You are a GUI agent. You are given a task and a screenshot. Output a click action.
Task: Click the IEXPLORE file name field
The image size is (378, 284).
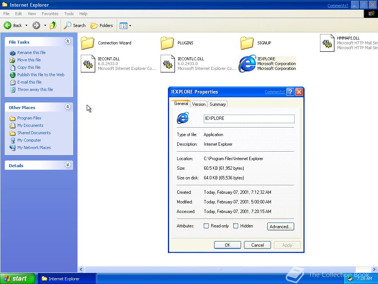pyautogui.click(x=249, y=119)
